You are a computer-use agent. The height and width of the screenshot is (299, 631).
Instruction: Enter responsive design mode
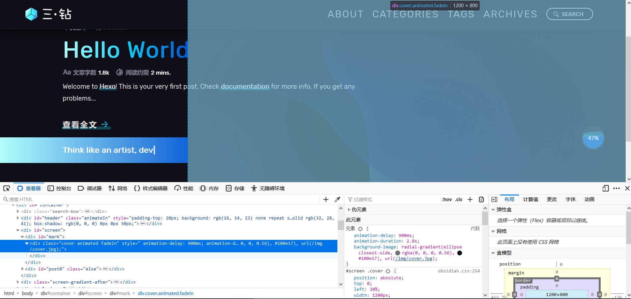coord(606,188)
